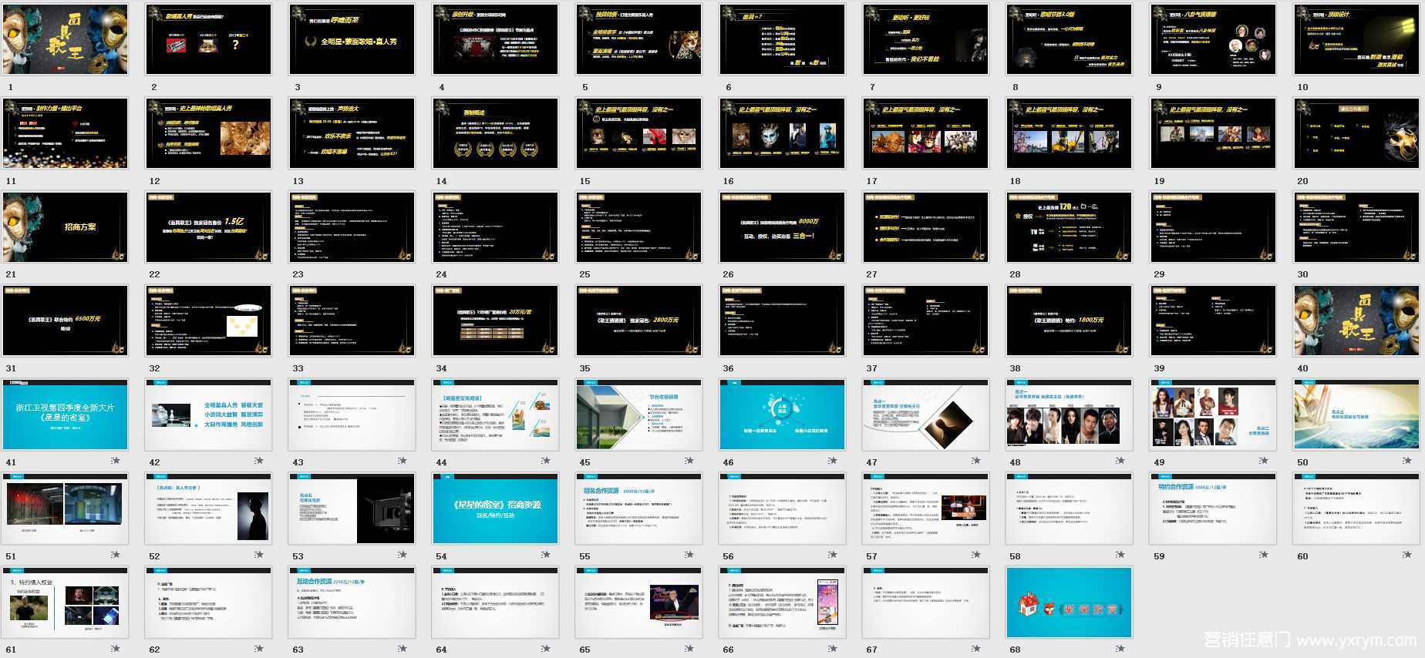
Task: Click the transition star icon under slide 50
Action: point(1407,461)
